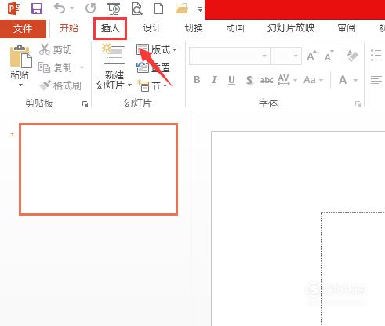Cut selection with 剪切 scissors
The height and width of the screenshot is (326, 385).
pyautogui.click(x=56, y=49)
